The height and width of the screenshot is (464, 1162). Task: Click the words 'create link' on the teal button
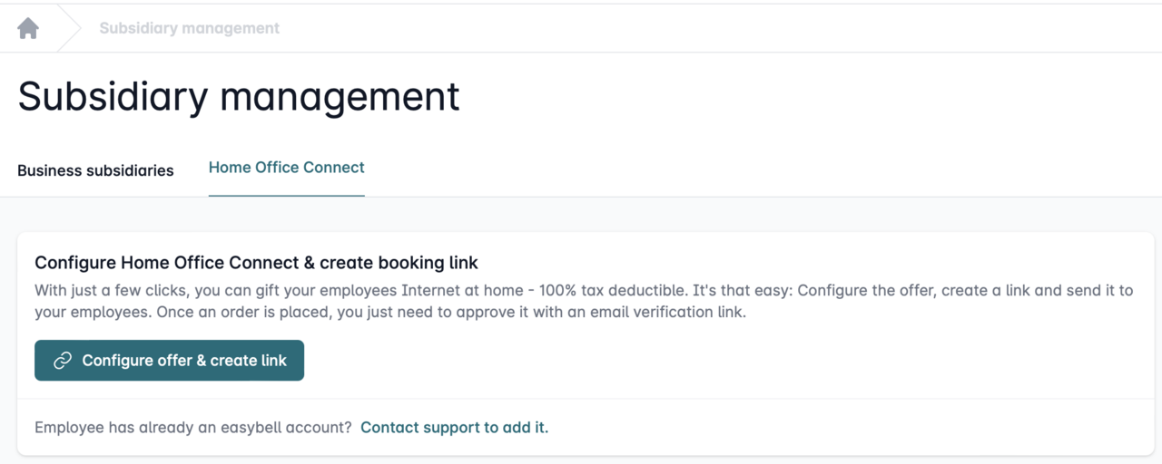[248, 361]
